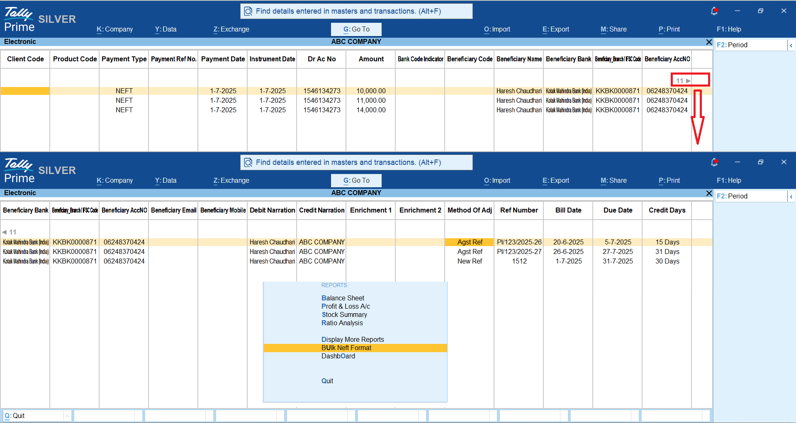Screen dimensions: 796x423
Task: Open P: Print menu in bottom window
Action: [669, 181]
